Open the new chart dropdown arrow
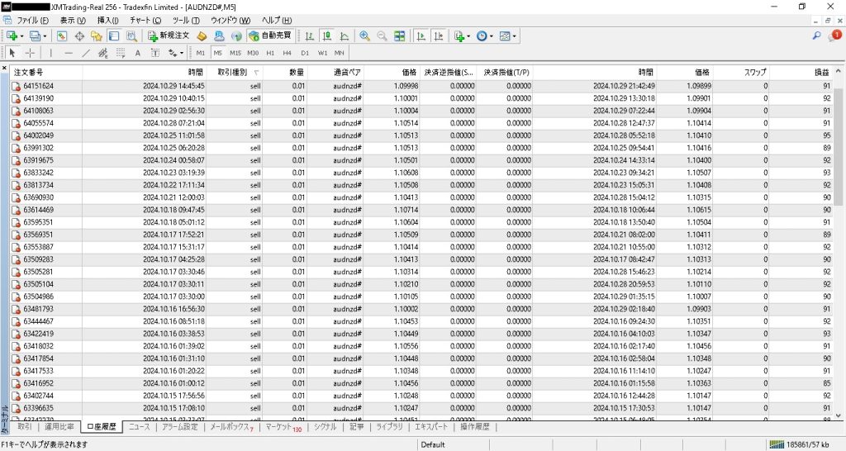 click(21, 36)
